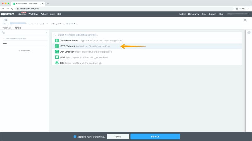Click the event list view icon
The width and height of the screenshot is (252, 141).
[3, 33]
